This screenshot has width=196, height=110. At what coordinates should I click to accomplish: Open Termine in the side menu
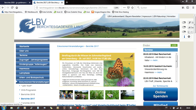click(x=33, y=55)
